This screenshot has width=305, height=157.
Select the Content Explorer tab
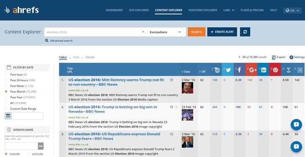[169, 10]
